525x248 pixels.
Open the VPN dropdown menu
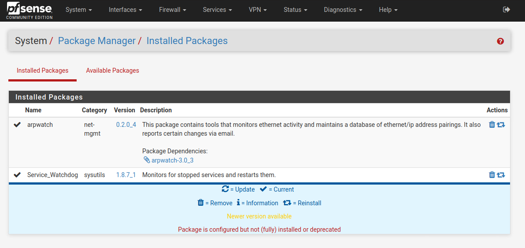point(258,10)
